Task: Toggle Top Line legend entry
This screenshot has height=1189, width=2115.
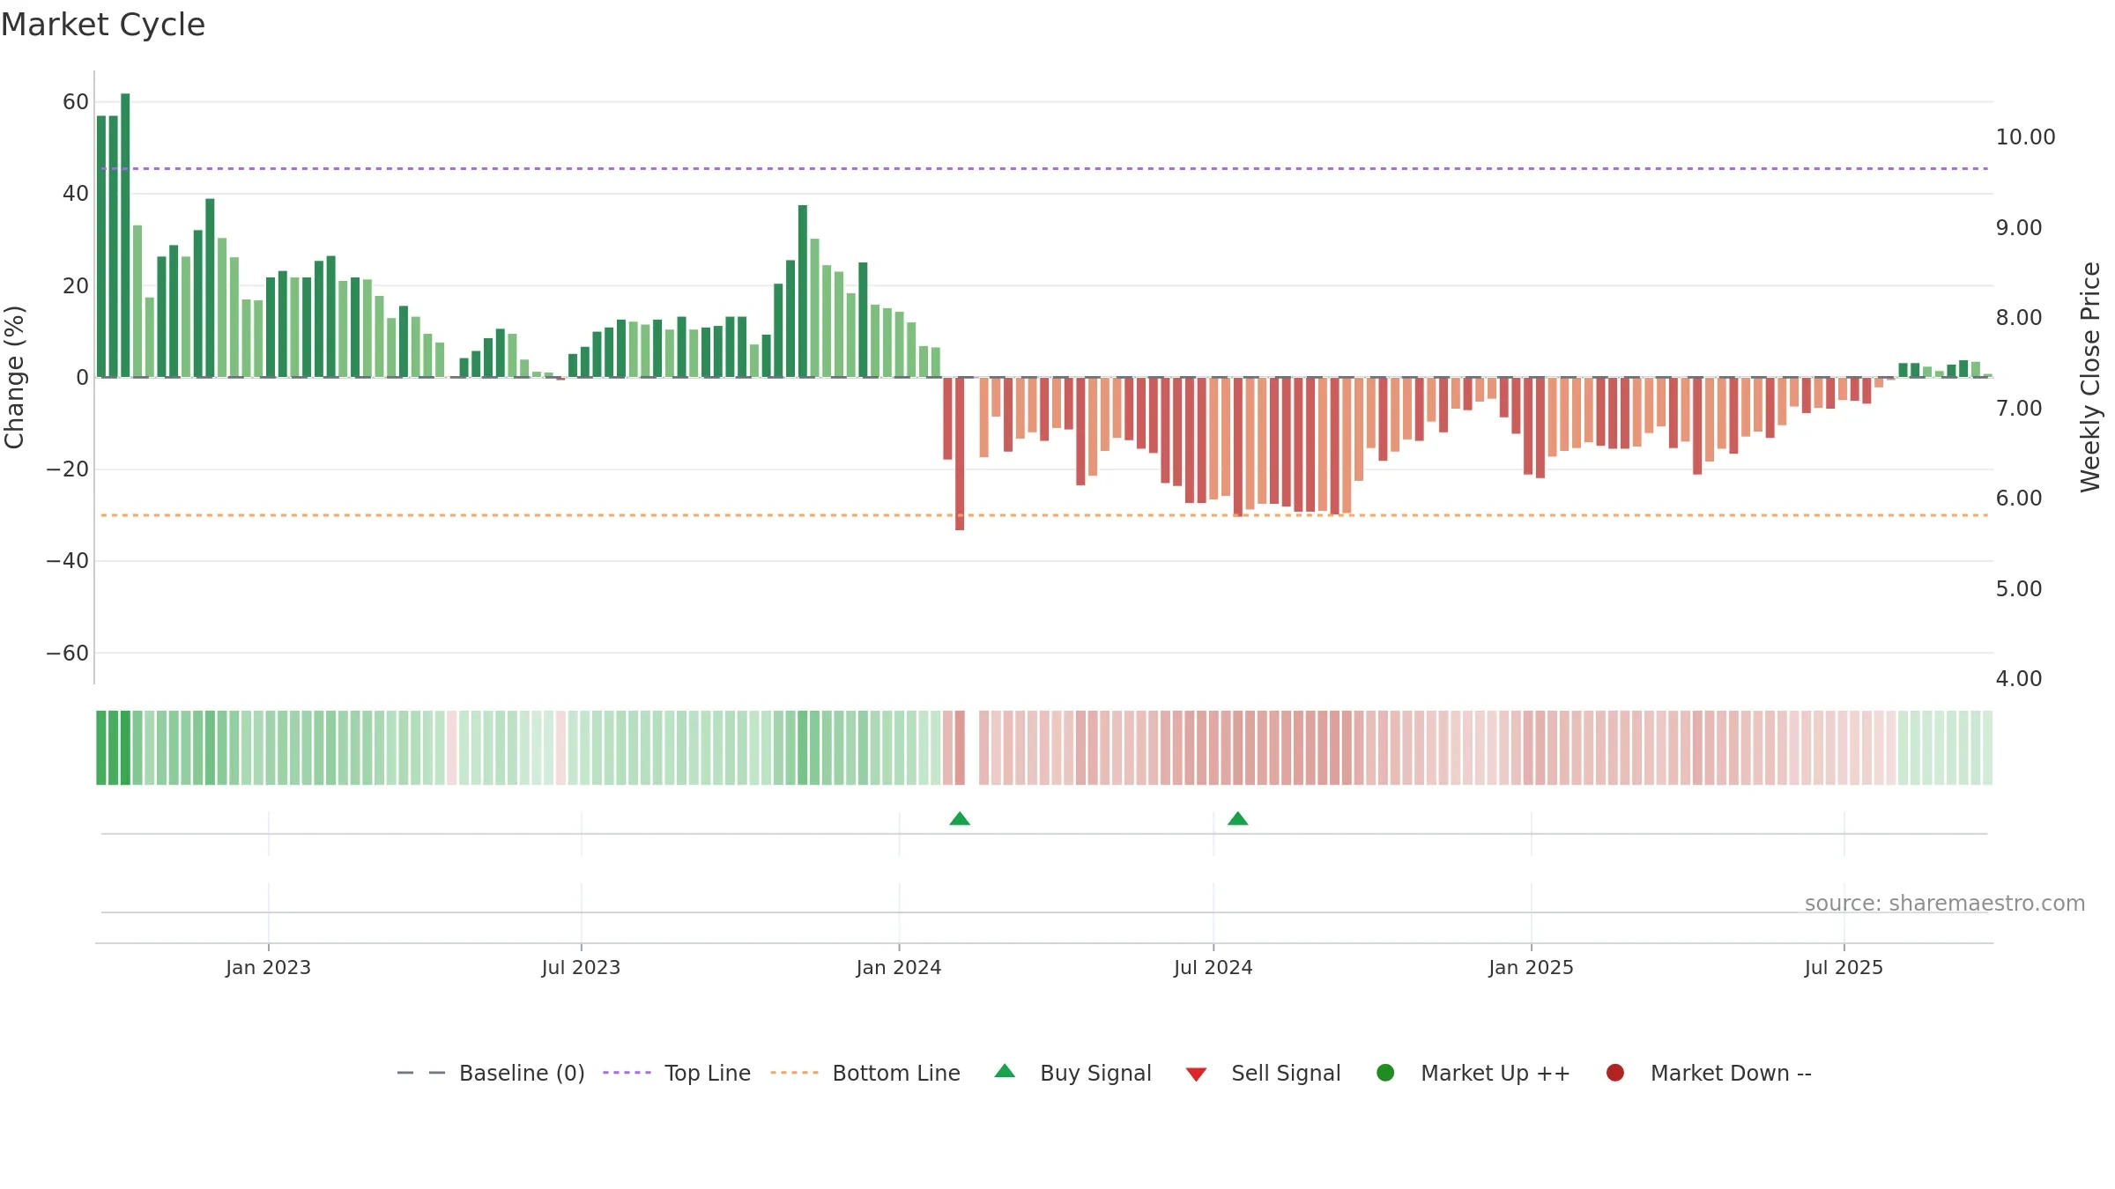Action: click(x=677, y=1073)
